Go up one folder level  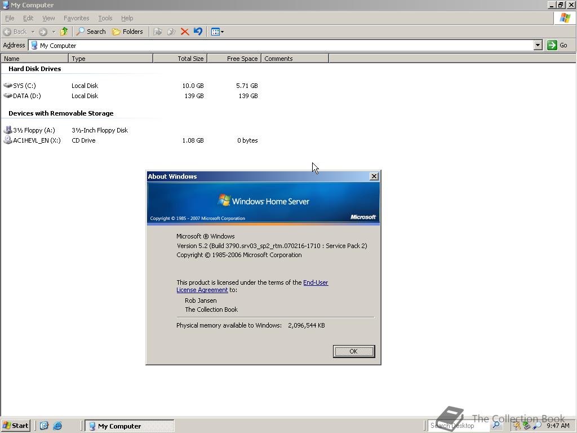[64, 32]
